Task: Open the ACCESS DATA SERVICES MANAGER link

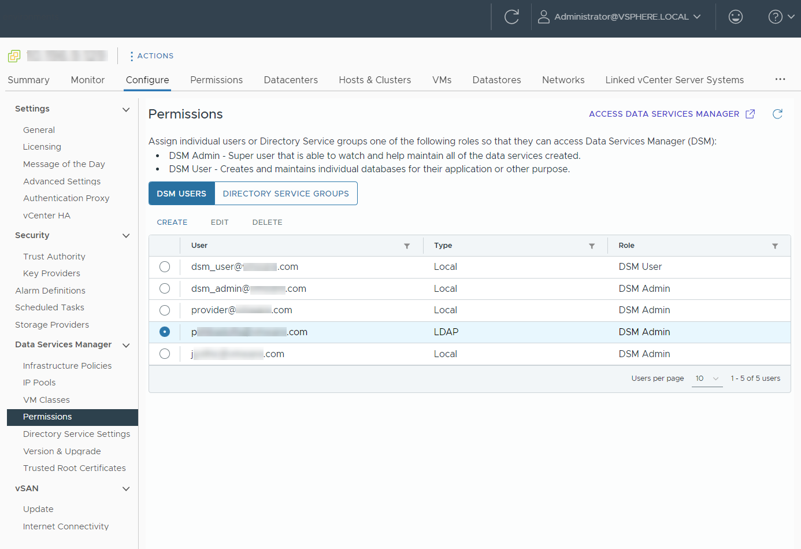Action: [x=664, y=114]
